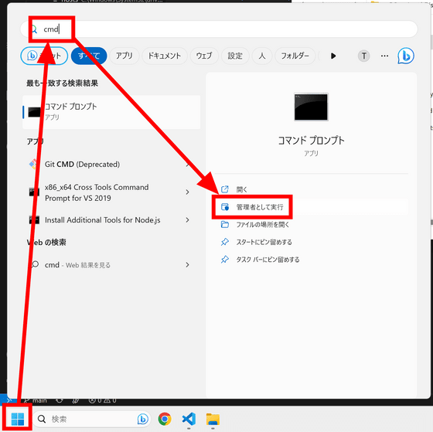Click the Git CMD app icon
Image resolution: width=433 pixels, height=432 pixels.
coord(34,165)
